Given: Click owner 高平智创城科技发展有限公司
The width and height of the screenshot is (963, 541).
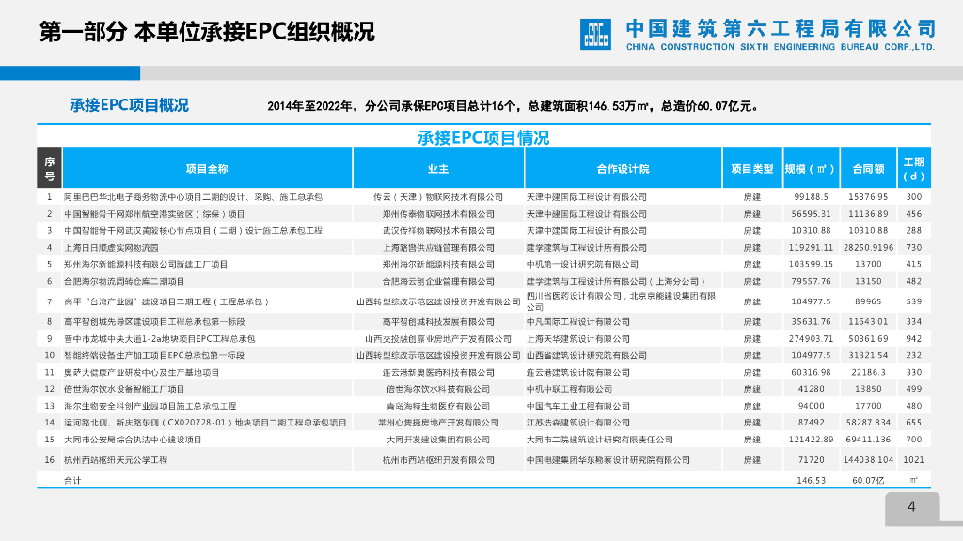Looking at the screenshot, I should coord(438,321).
